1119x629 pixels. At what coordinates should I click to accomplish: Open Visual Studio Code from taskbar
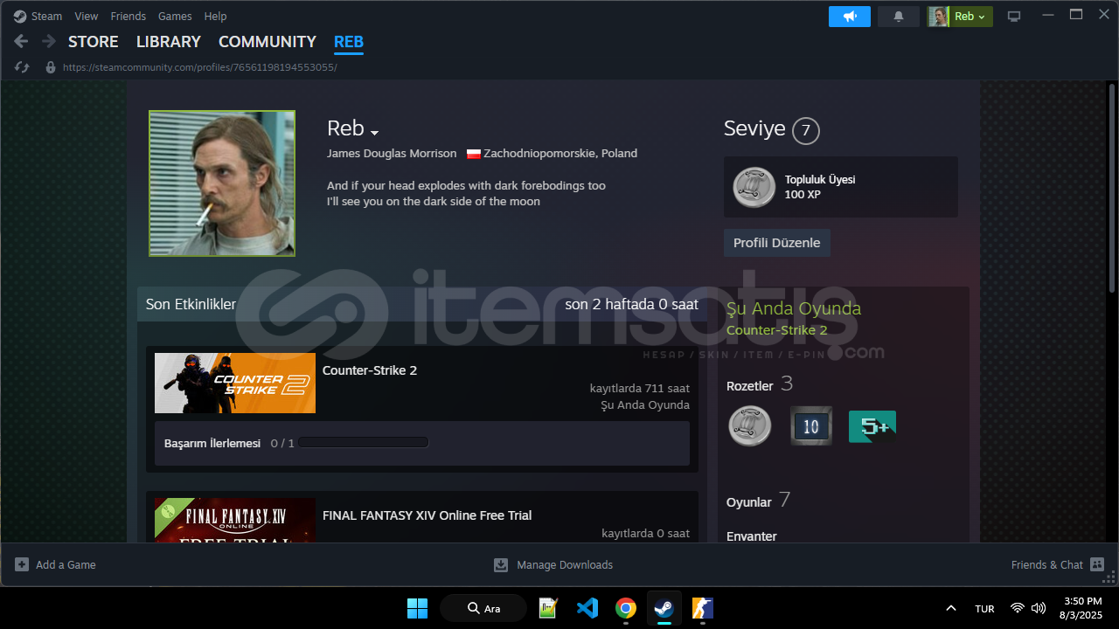coord(587,608)
